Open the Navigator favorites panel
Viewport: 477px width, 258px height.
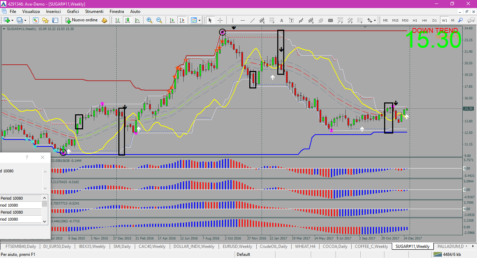click(45, 20)
